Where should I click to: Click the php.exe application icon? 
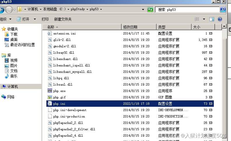[x=50, y=91]
